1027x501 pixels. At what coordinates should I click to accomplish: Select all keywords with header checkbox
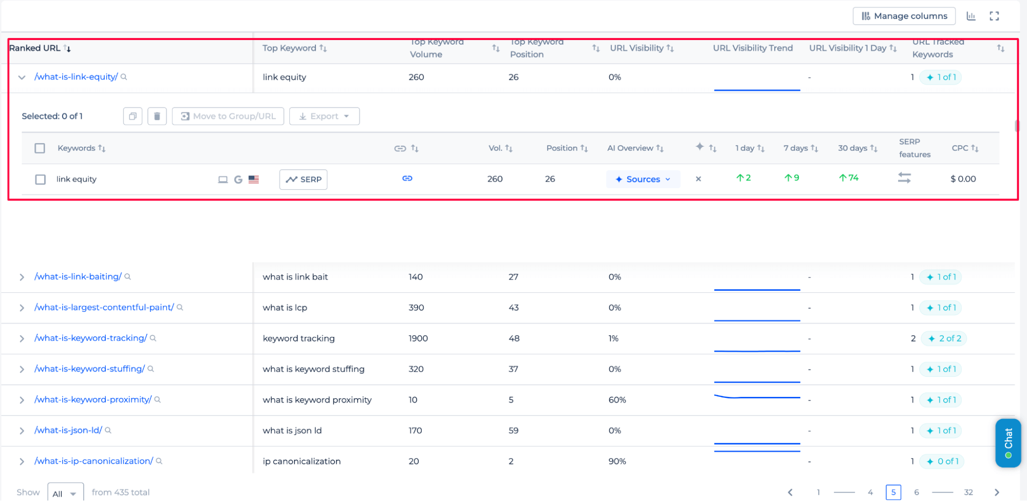(x=40, y=148)
